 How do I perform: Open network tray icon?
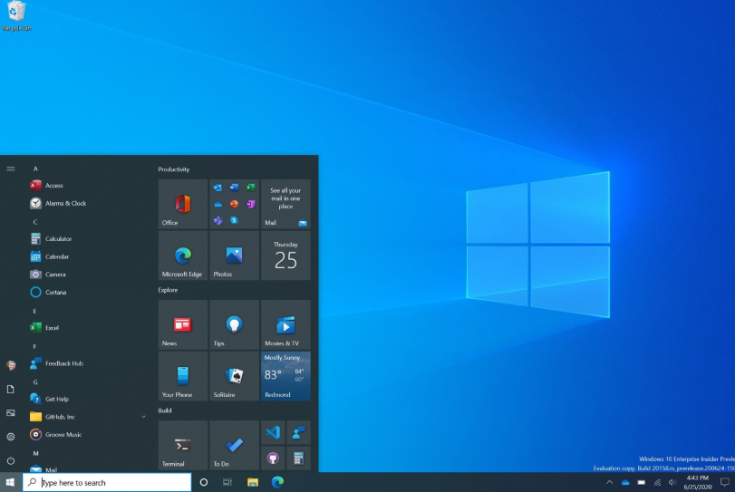pos(657,482)
